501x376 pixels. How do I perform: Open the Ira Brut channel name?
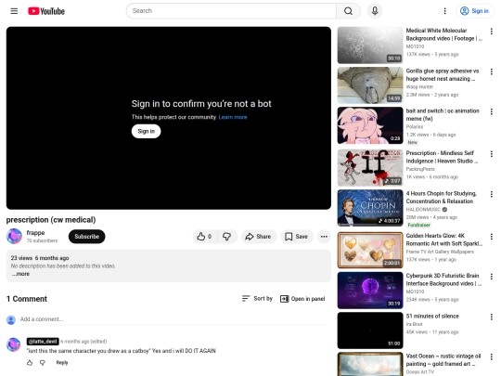coord(414,324)
